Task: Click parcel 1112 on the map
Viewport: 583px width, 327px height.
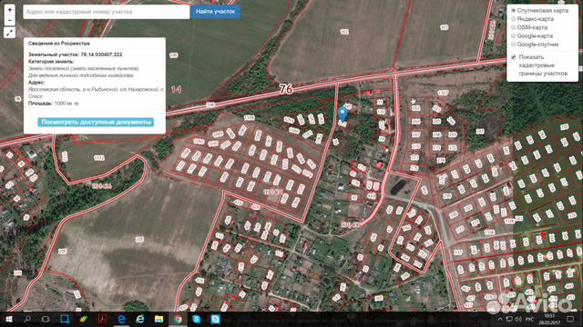Action: [99, 158]
